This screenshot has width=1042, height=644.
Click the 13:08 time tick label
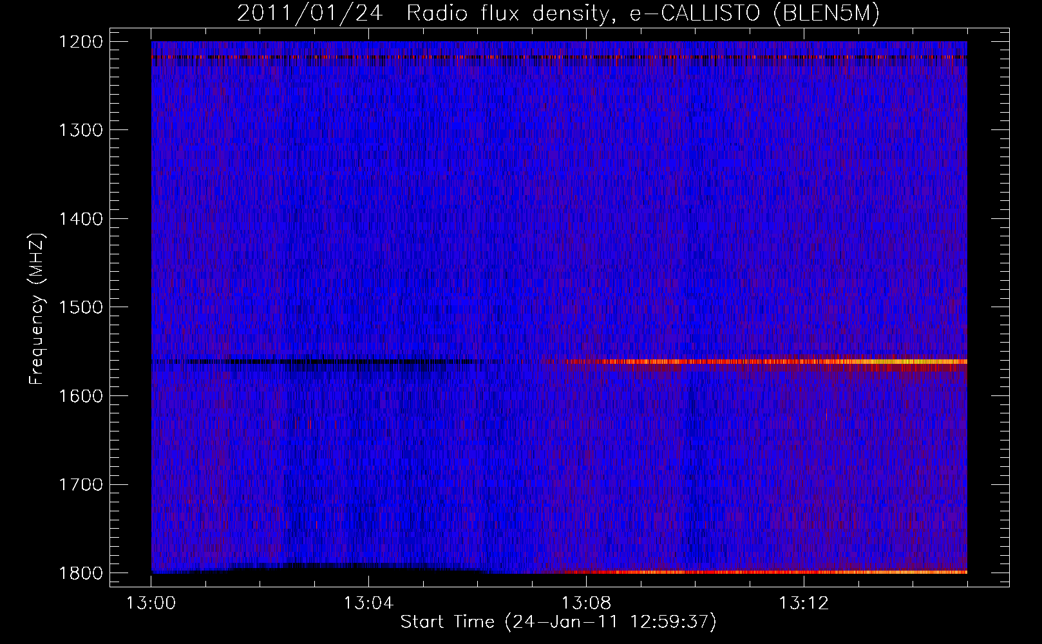tap(586, 603)
